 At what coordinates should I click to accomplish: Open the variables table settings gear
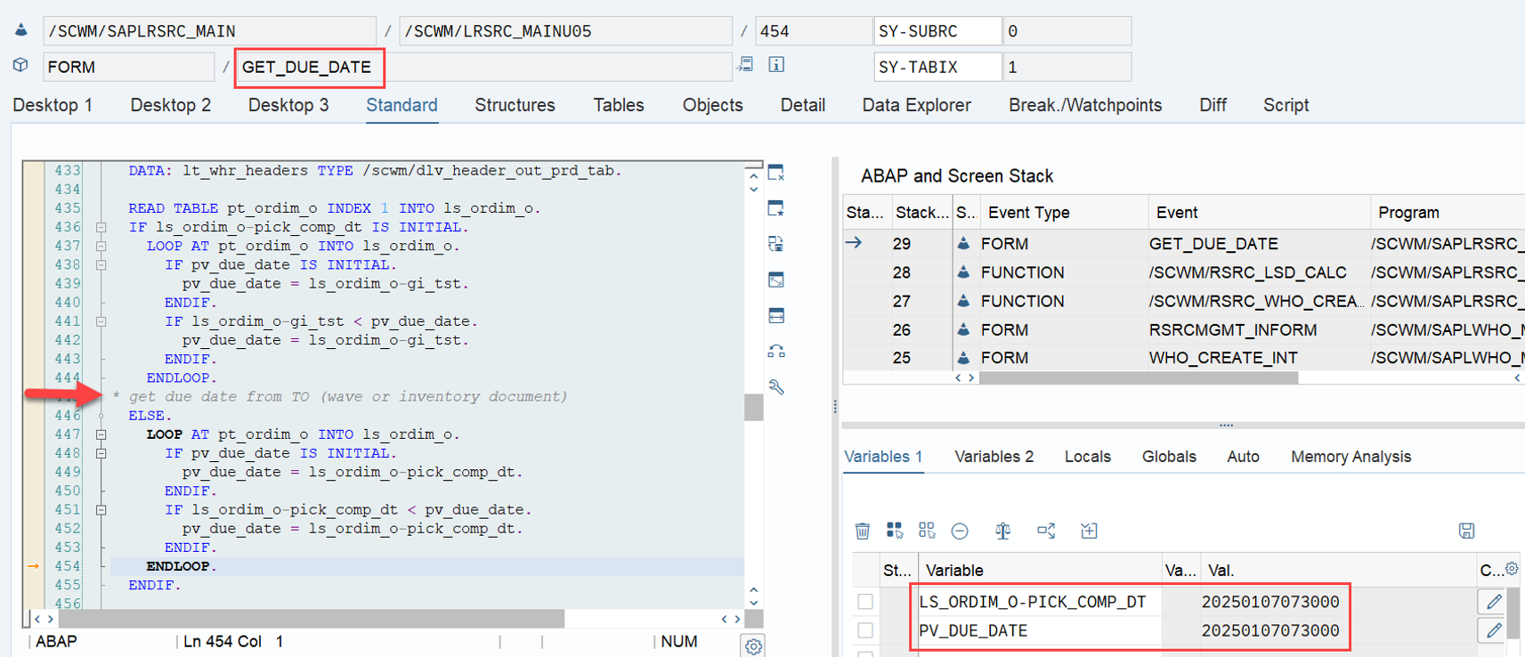(1512, 568)
